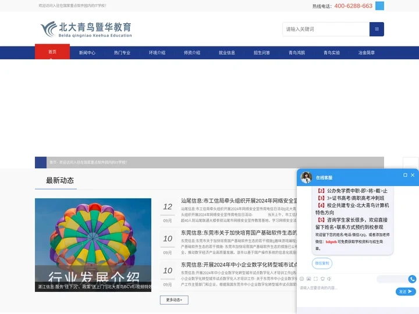This screenshot has height=314, width=419.
Task: Click the blue phone callback icon in chat
Action: [x=413, y=279]
